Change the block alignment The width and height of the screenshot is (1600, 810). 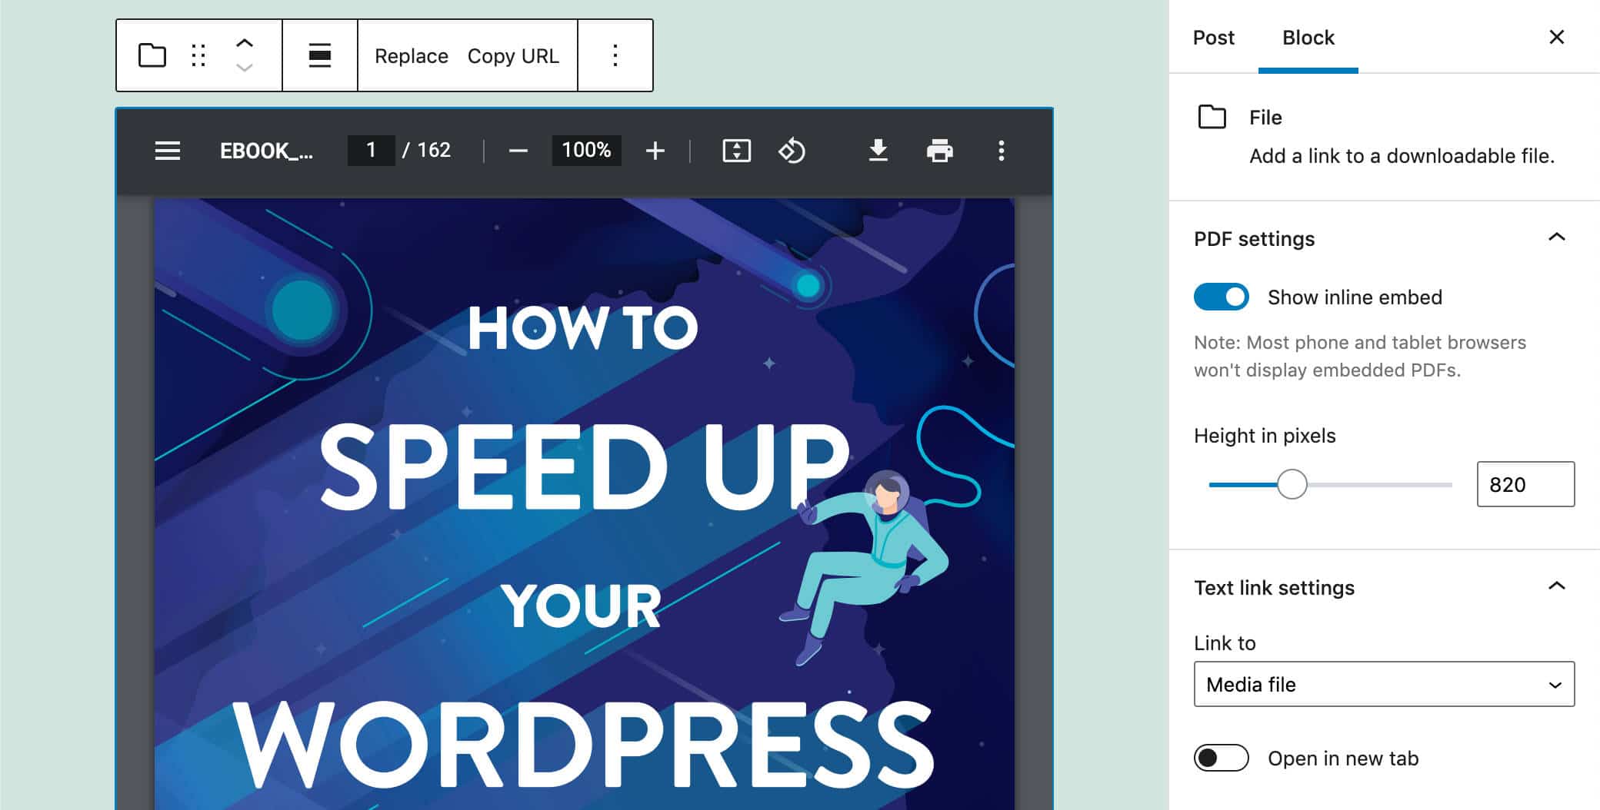[320, 55]
